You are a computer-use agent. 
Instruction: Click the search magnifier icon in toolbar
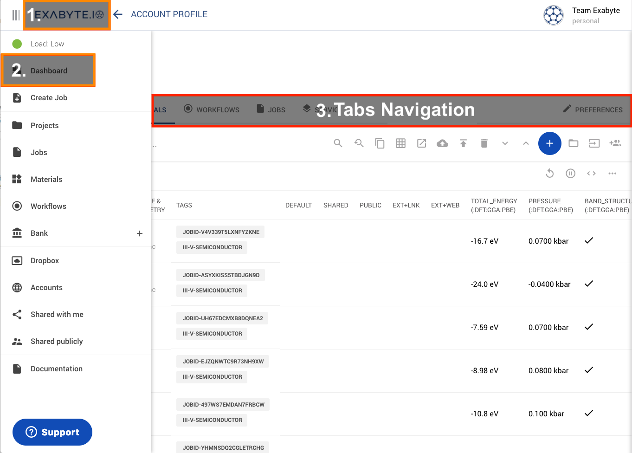(x=338, y=143)
